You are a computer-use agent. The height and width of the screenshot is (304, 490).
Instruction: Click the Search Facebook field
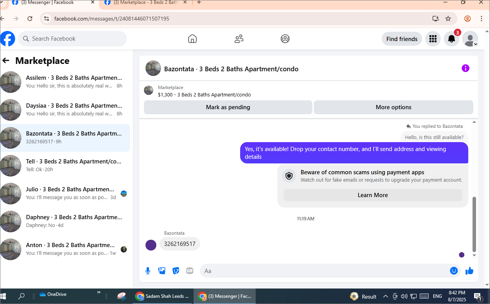coord(73,39)
